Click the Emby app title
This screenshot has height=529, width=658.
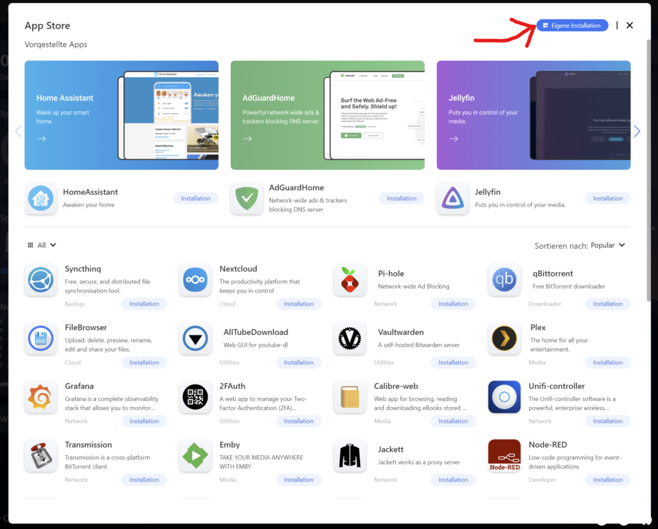(229, 445)
